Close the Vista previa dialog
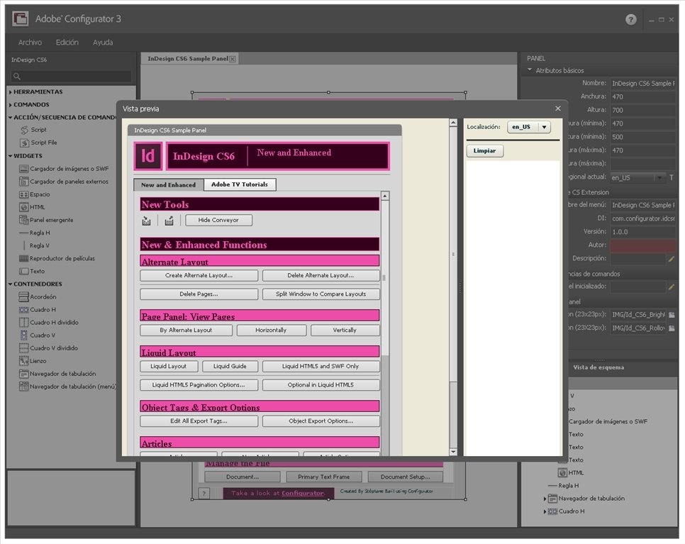 (x=558, y=109)
